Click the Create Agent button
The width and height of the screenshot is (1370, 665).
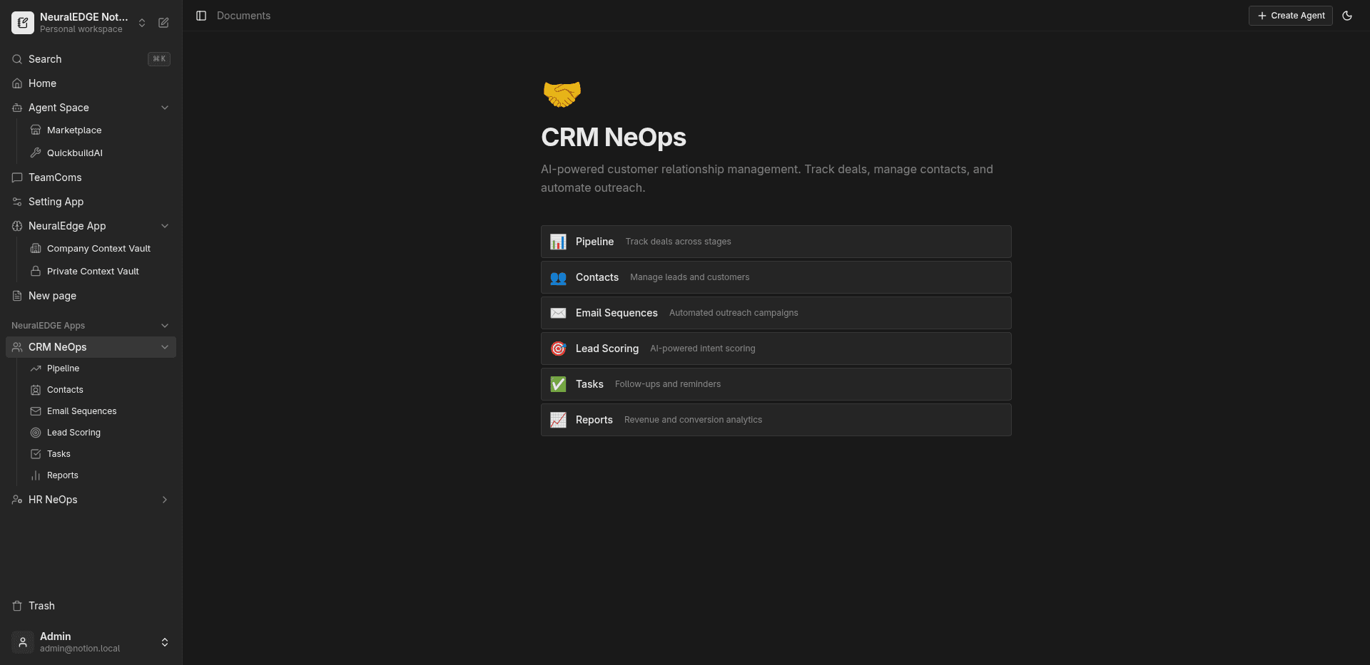(1290, 15)
